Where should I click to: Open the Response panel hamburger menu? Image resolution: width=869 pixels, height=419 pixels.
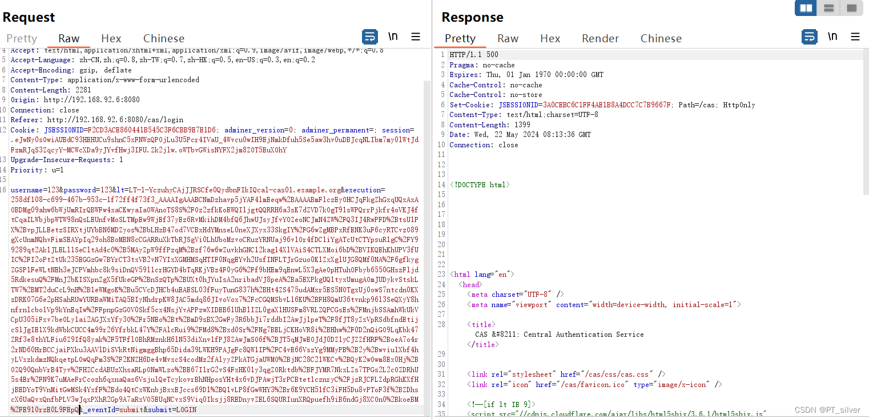tap(855, 37)
